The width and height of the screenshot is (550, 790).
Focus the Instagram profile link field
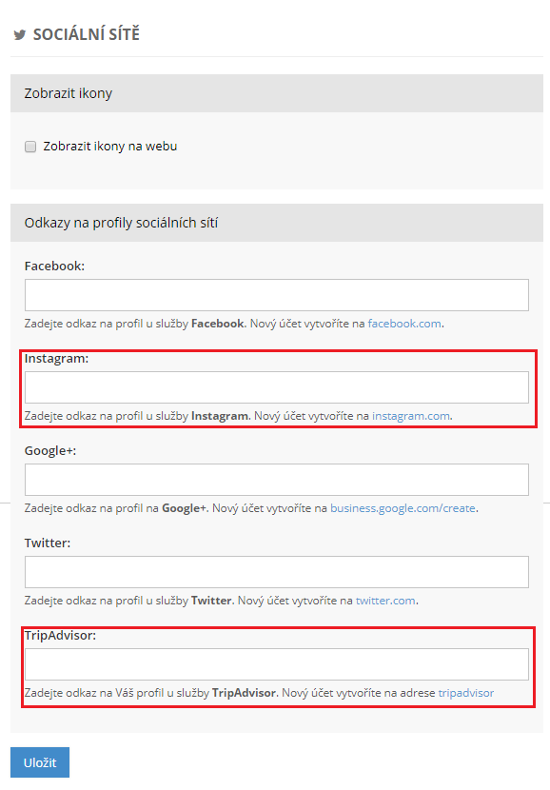[277, 387]
